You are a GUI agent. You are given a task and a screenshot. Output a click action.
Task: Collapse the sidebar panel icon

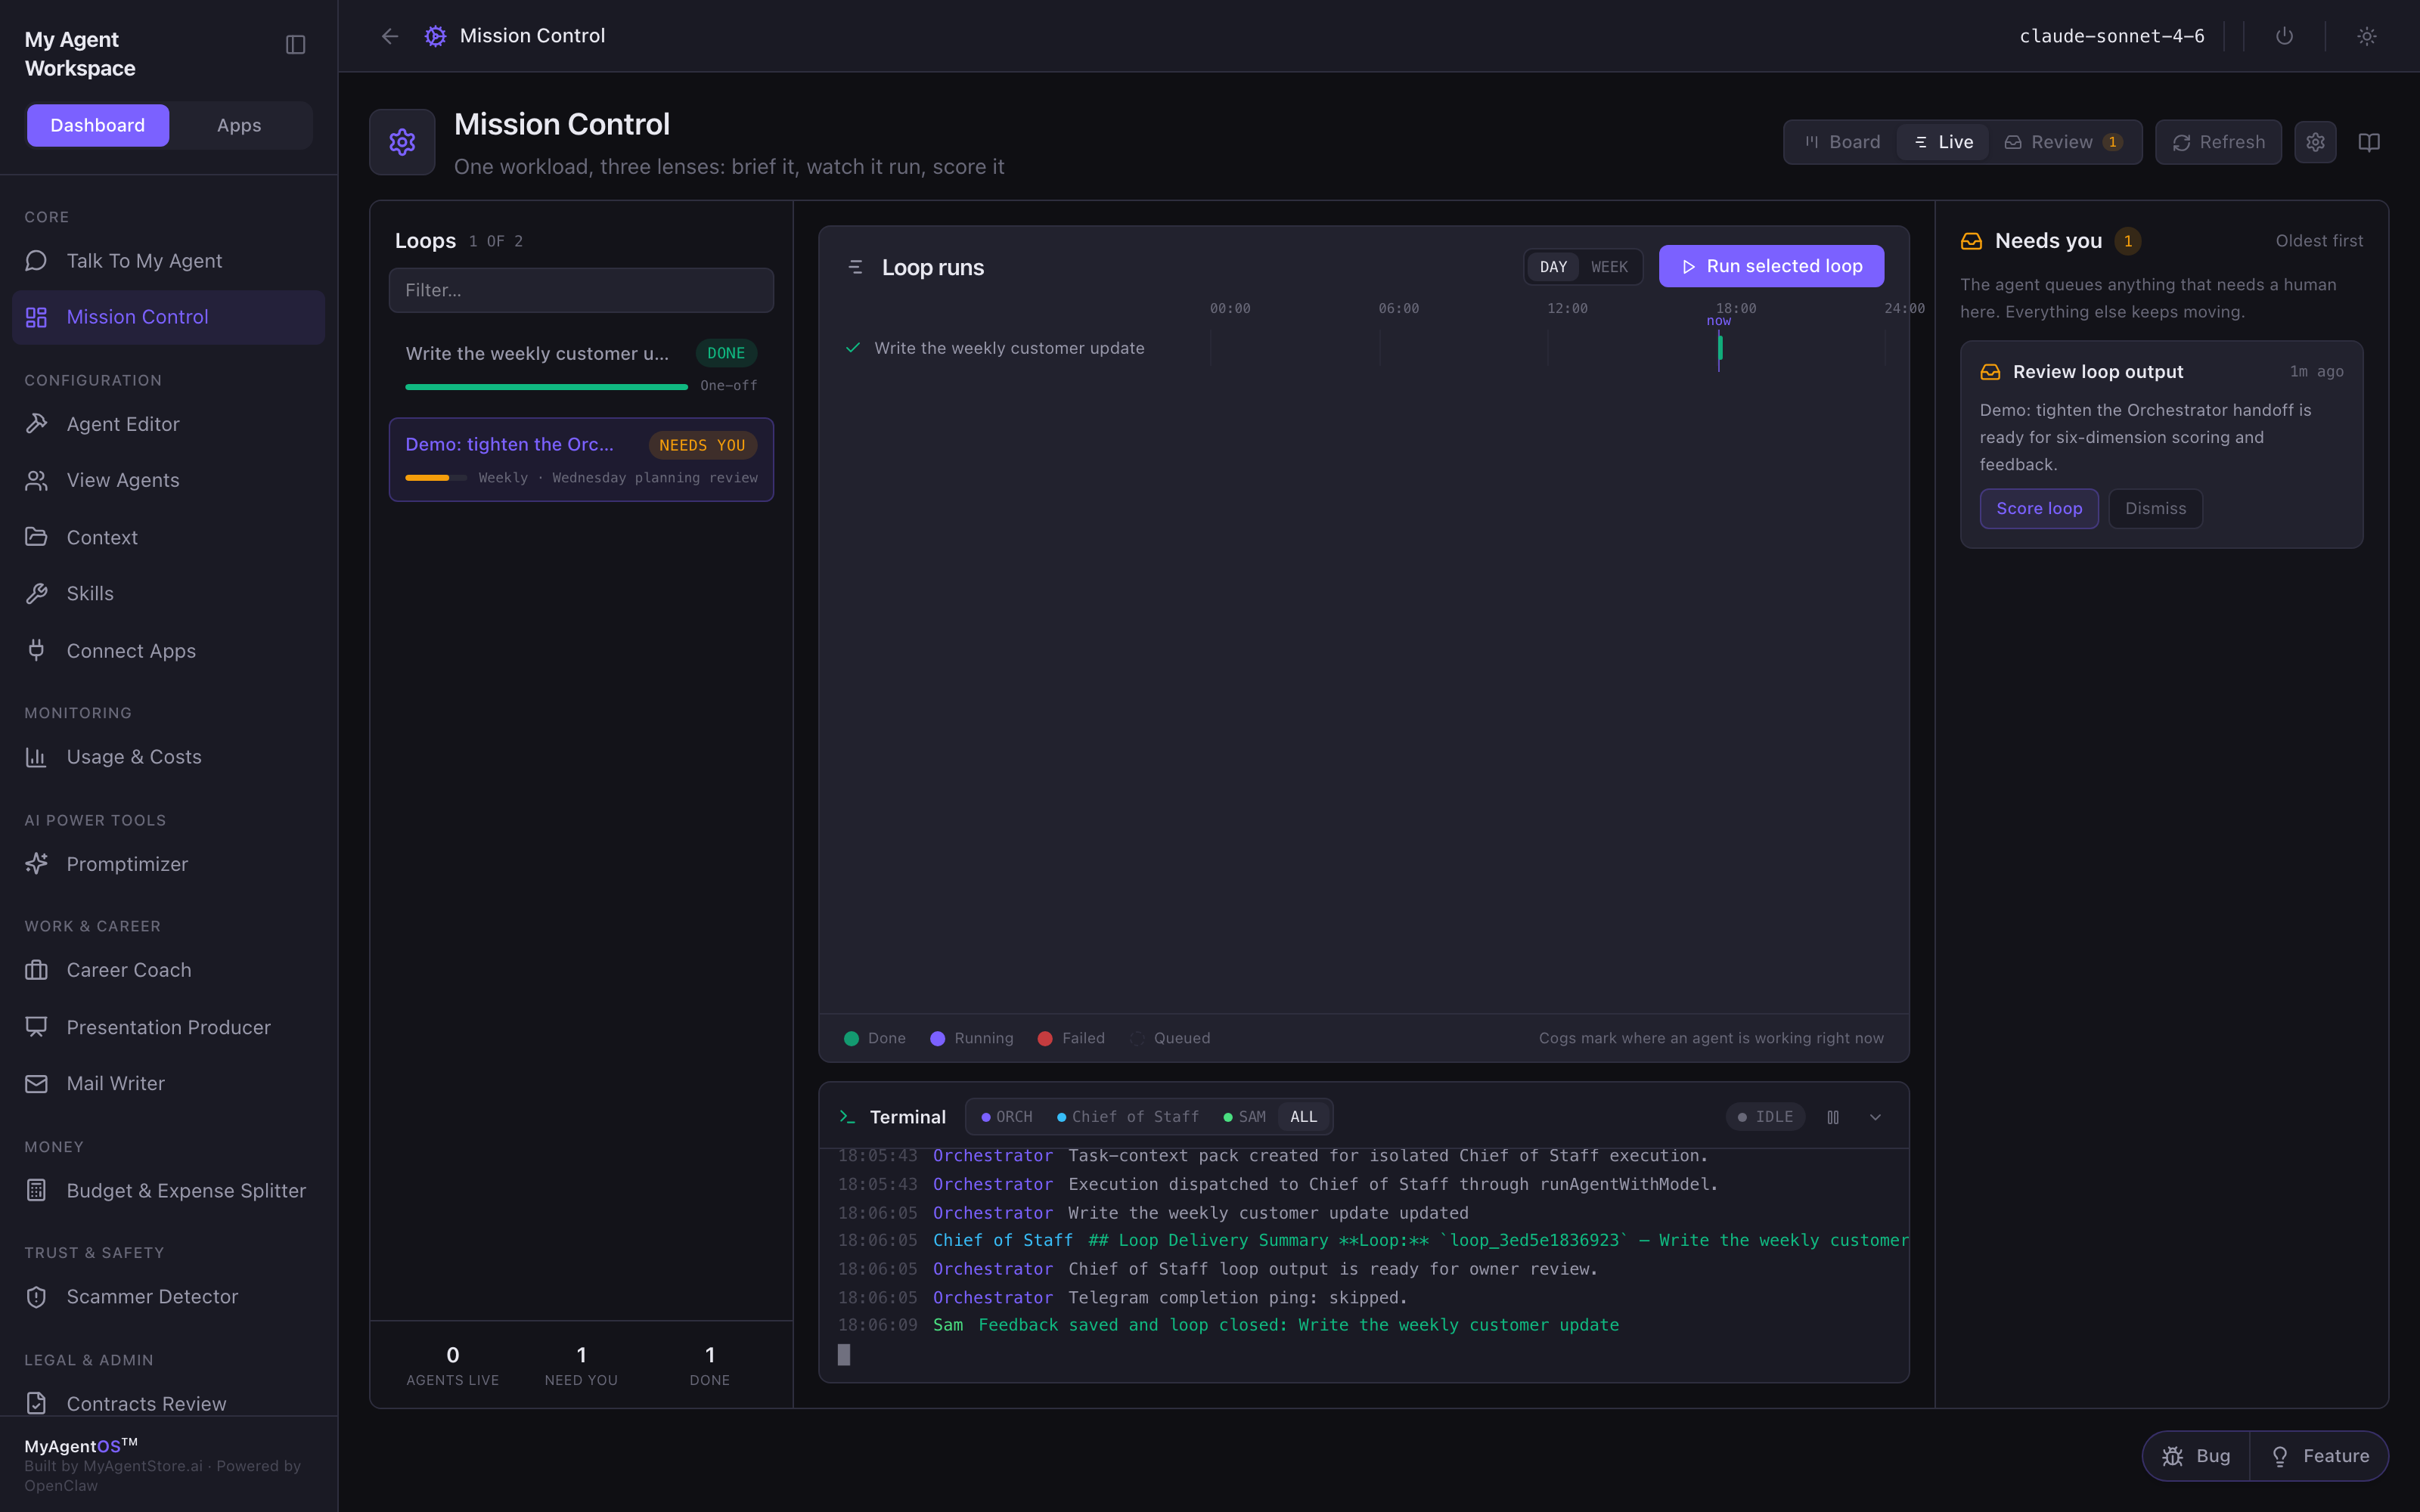[x=295, y=44]
